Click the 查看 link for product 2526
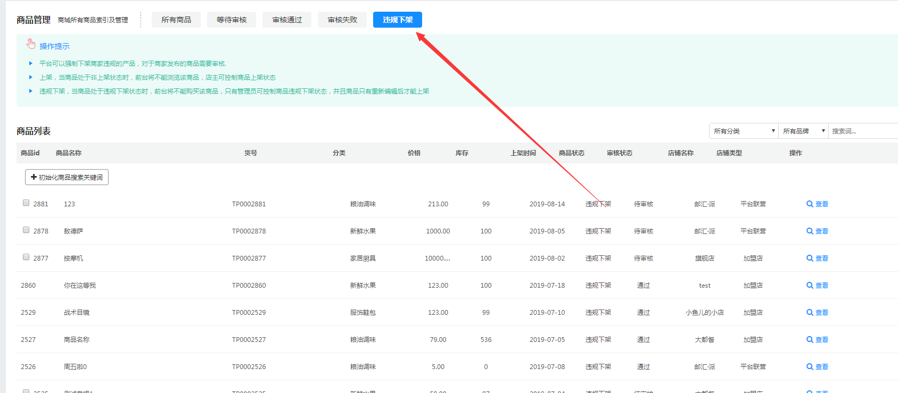The image size is (898, 393). pyautogui.click(x=822, y=367)
